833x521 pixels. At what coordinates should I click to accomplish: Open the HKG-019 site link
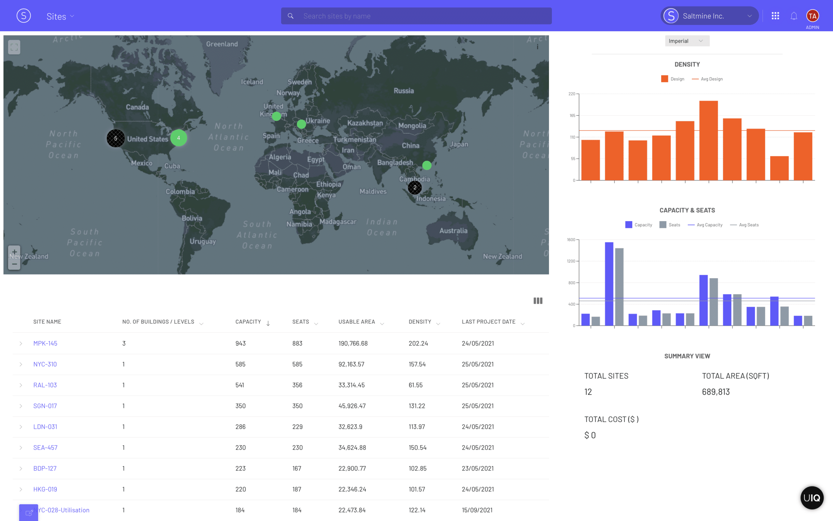45,489
